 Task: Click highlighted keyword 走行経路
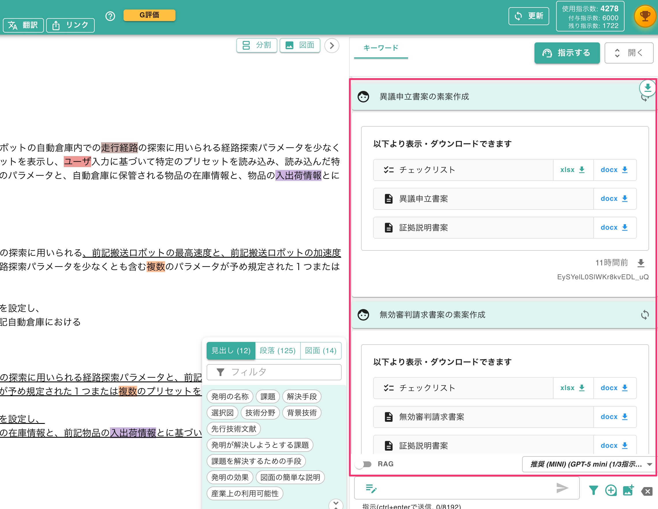click(119, 147)
